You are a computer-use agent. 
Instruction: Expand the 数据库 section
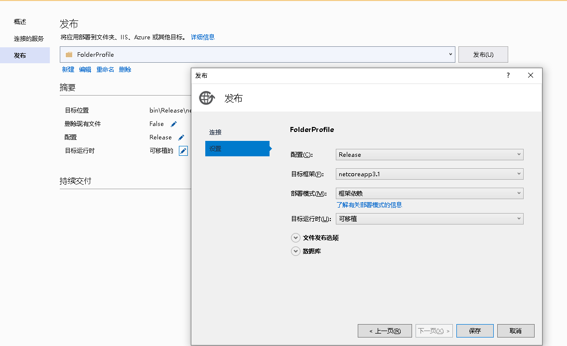click(295, 251)
